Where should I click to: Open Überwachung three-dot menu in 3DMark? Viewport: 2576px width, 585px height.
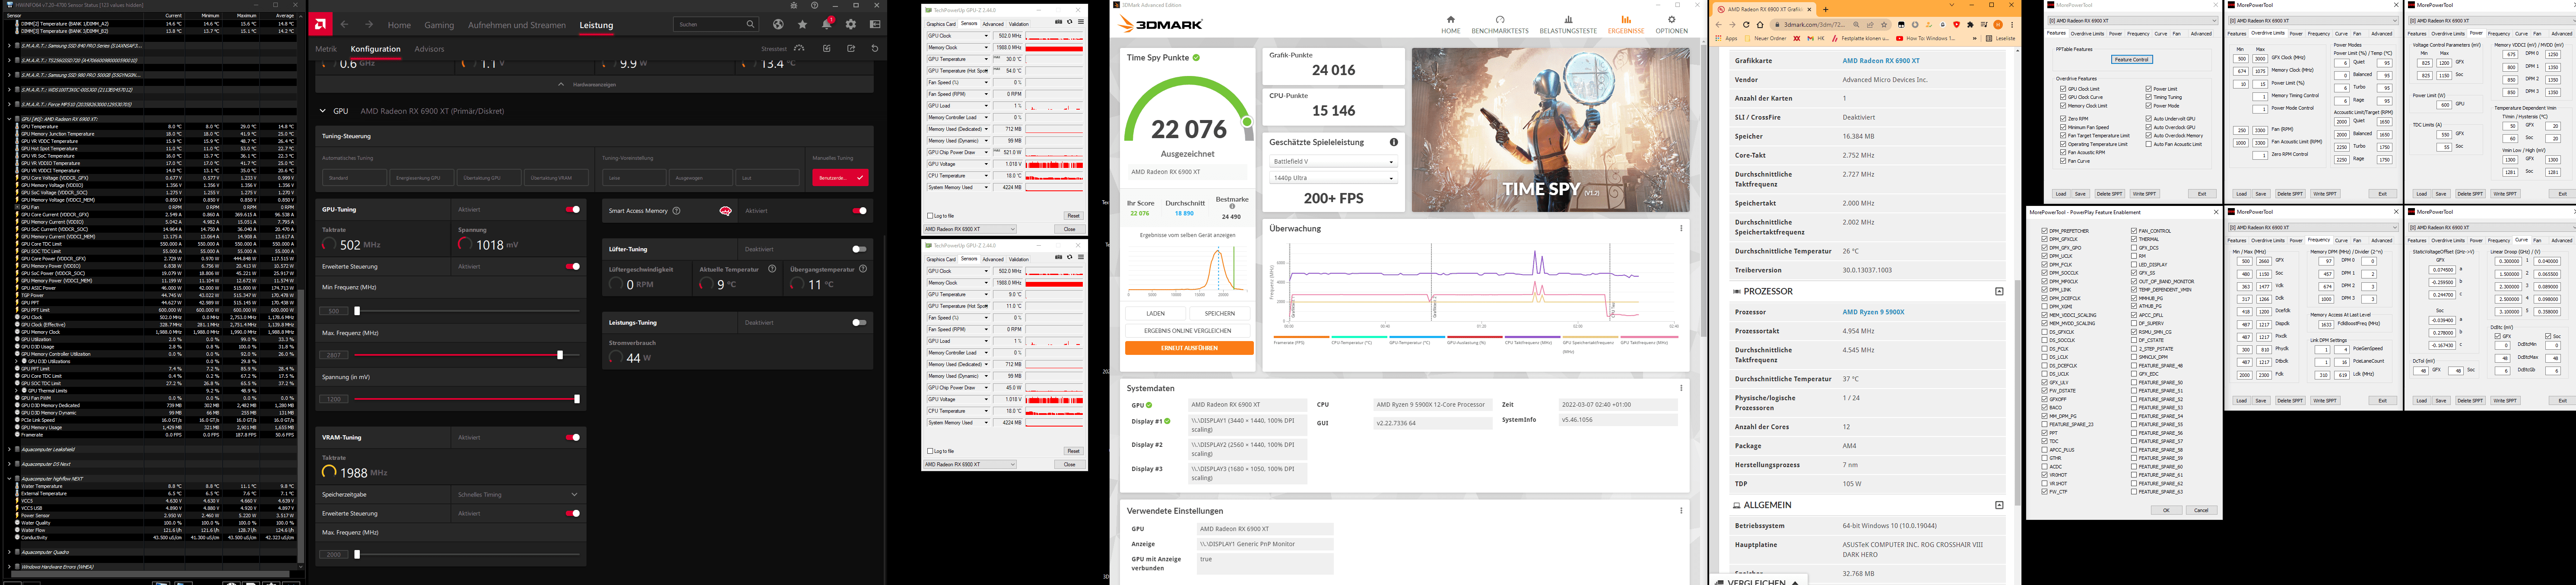(x=1681, y=228)
